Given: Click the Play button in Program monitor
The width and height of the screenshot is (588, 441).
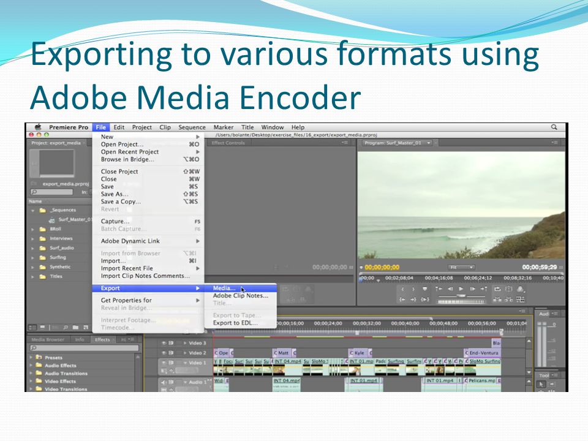Looking at the screenshot, I should [x=461, y=288].
